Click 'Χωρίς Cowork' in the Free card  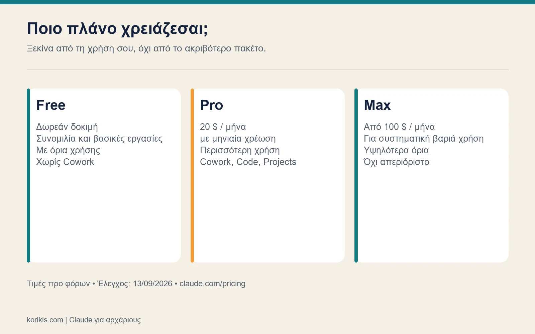65,162
